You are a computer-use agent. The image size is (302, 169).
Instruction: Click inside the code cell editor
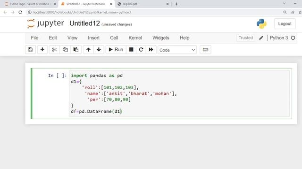(179, 93)
